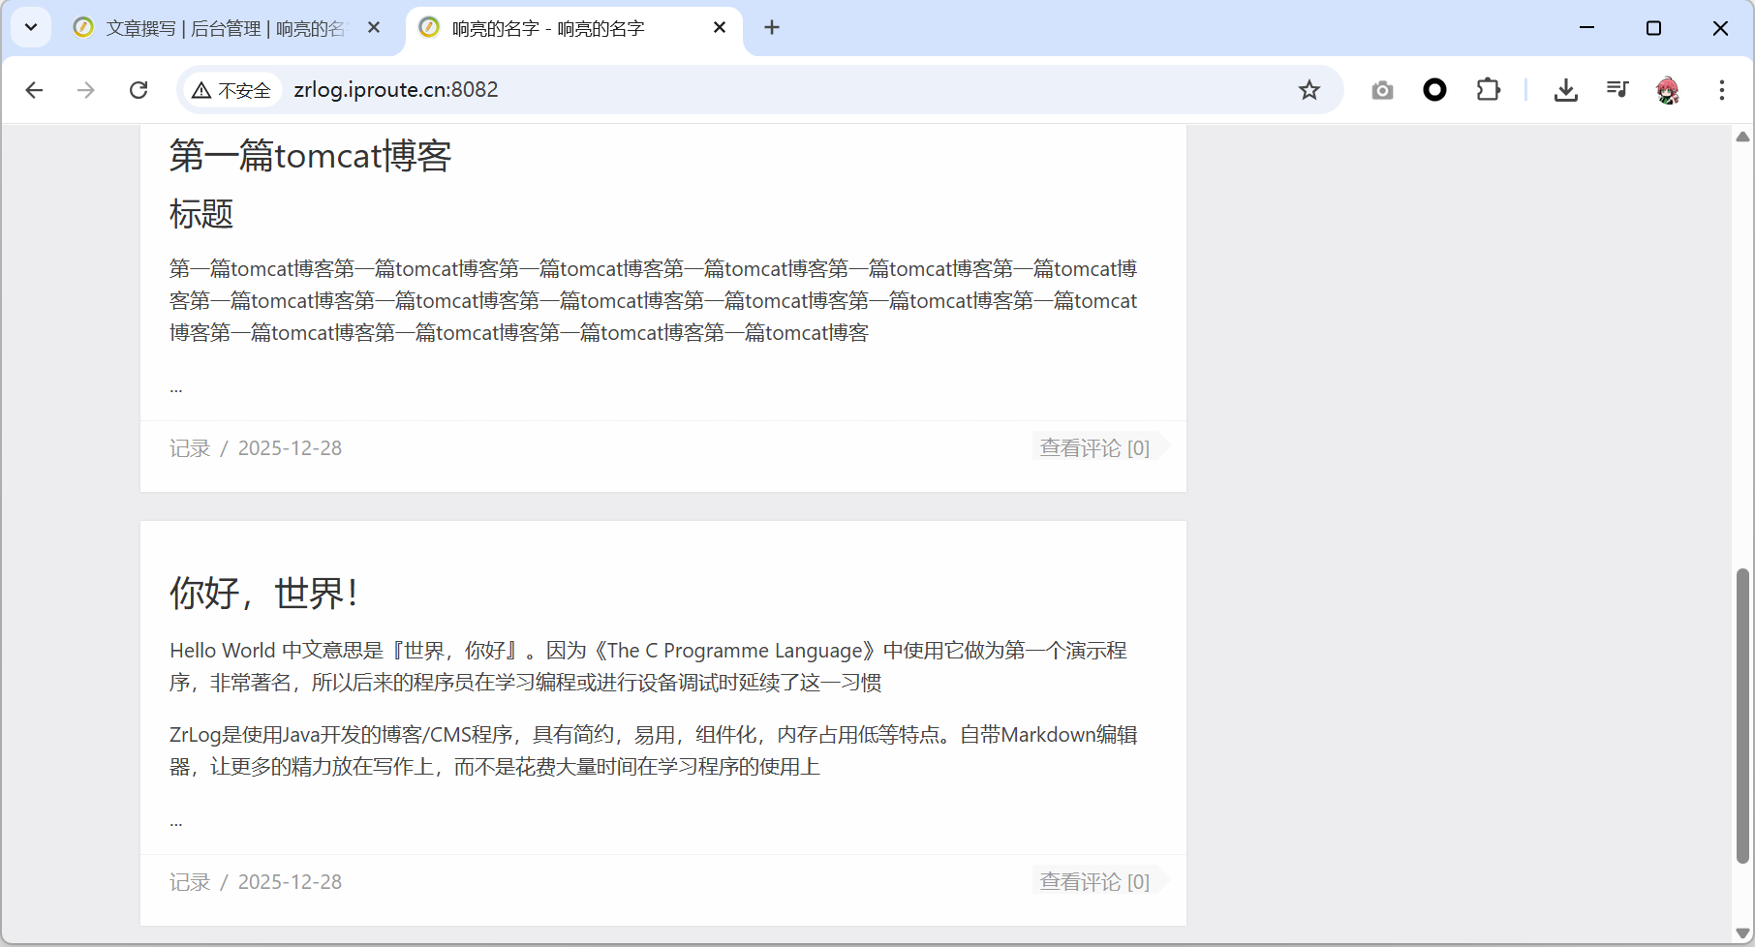The image size is (1755, 947).
Task: Select the 响亮的名字 browser tab
Action: tap(562, 29)
